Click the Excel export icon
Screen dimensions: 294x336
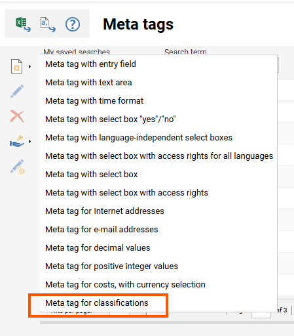23,24
